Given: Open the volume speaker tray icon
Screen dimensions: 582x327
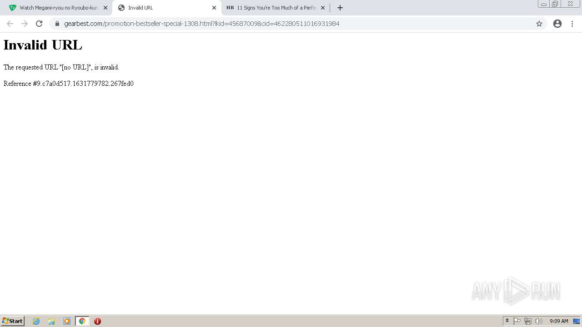Looking at the screenshot, I should [539, 321].
